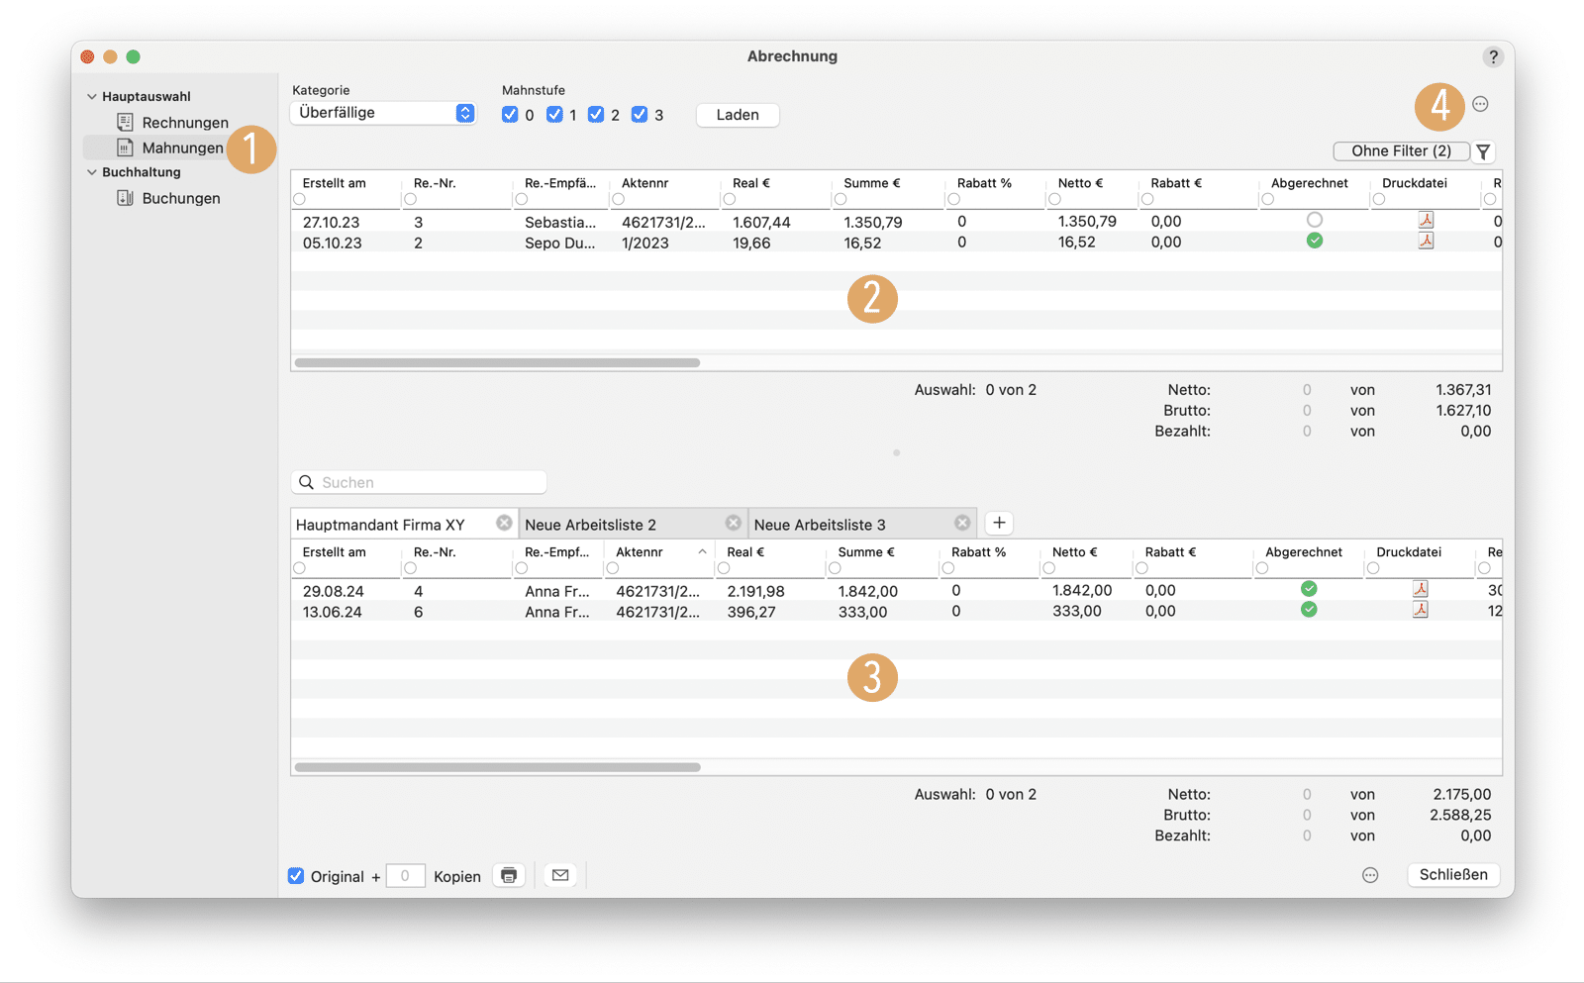
Task: Sort lower table by Aktennr column
Action: click(x=639, y=552)
